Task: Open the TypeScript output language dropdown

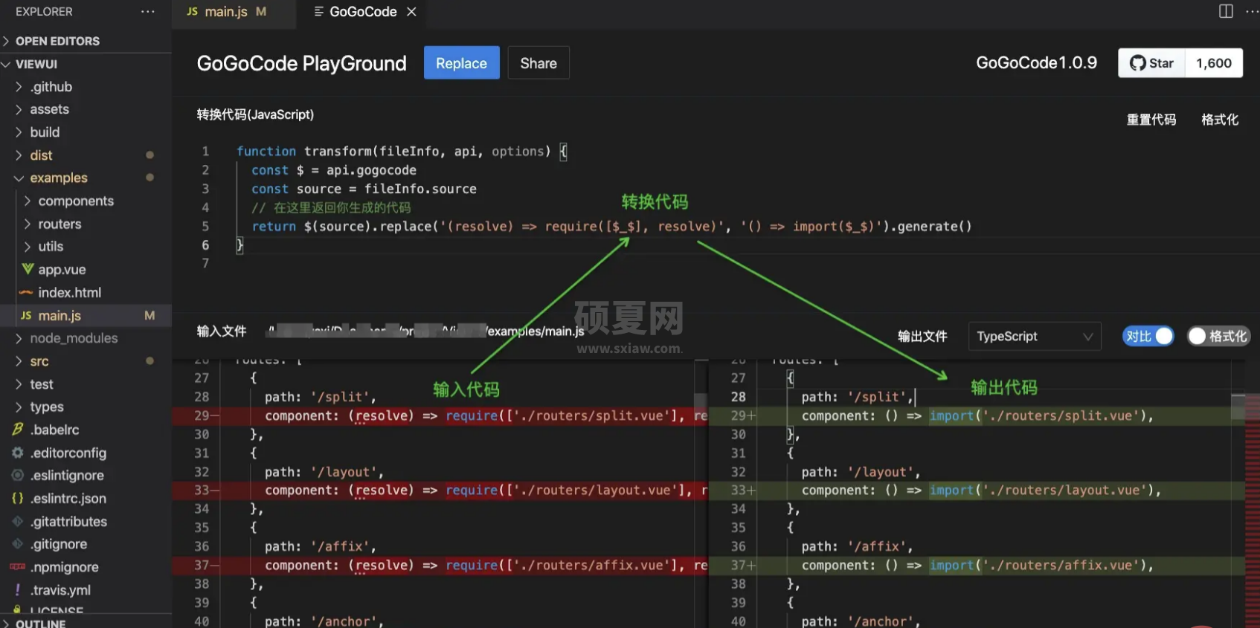Action: coord(1035,337)
